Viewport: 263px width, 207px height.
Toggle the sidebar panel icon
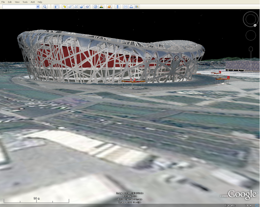pos(57,7)
